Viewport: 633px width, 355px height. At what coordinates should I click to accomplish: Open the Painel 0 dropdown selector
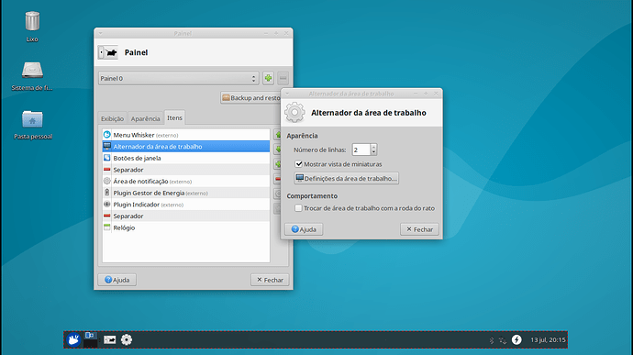click(x=178, y=78)
